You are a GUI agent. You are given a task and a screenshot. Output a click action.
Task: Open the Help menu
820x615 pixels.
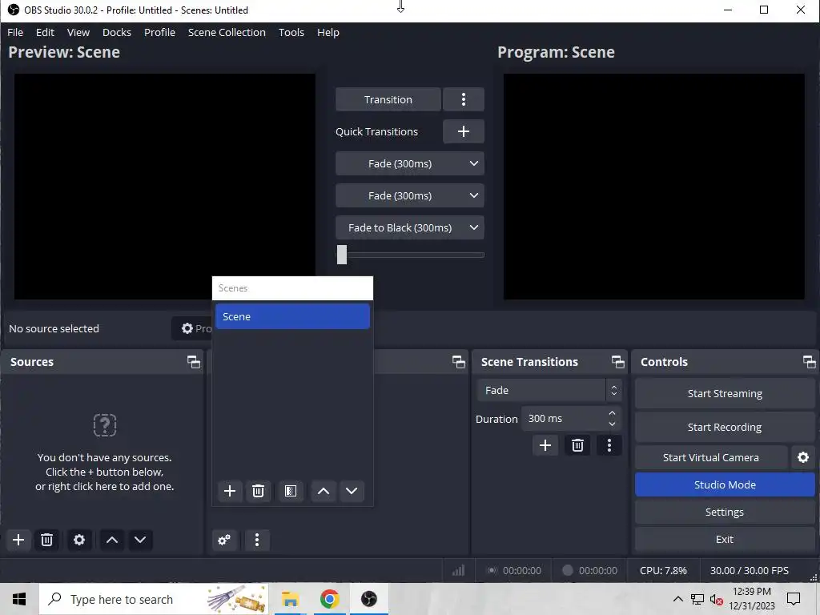coord(328,32)
